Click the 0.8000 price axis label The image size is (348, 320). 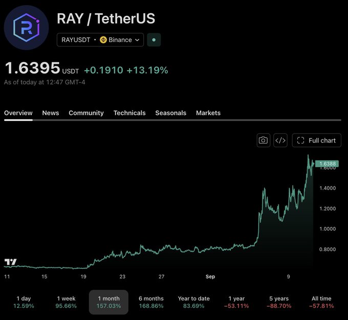coord(328,249)
